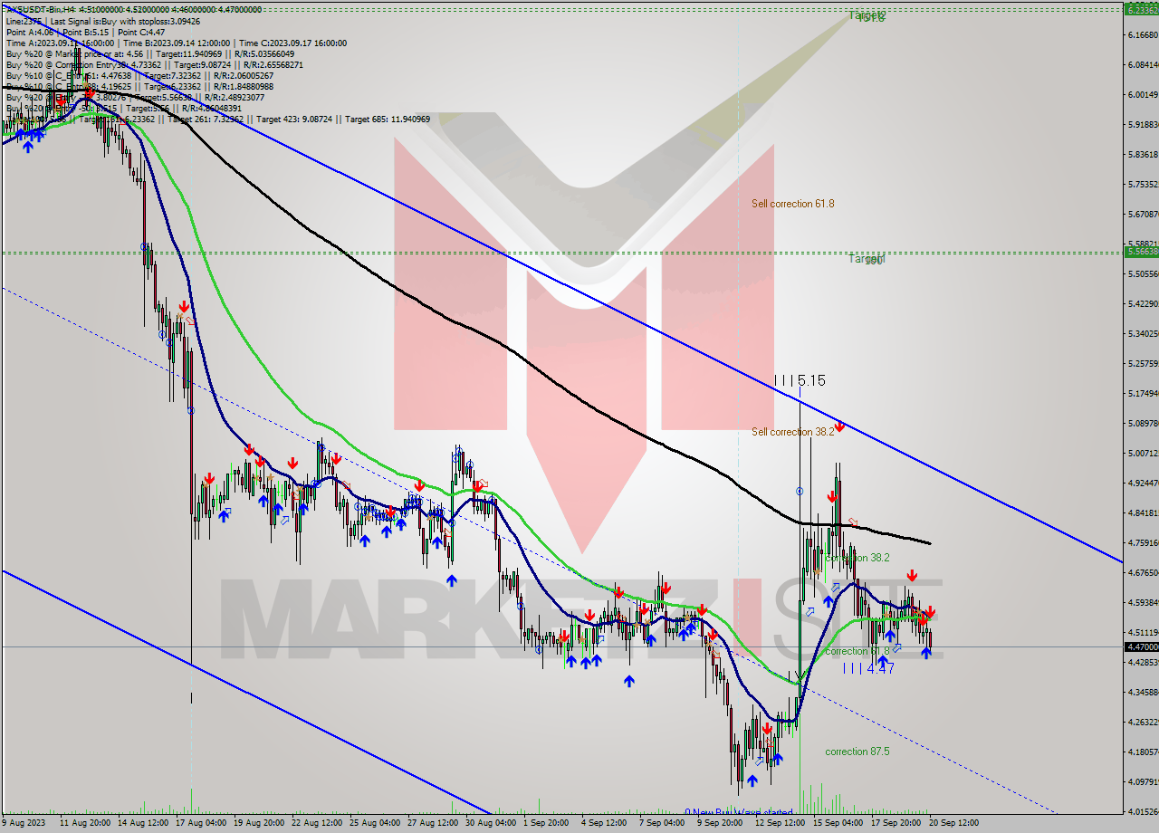Click the 'Buy %20 @ Correction Entry38' line
The height and width of the screenshot is (833, 1159).
(x=154, y=64)
